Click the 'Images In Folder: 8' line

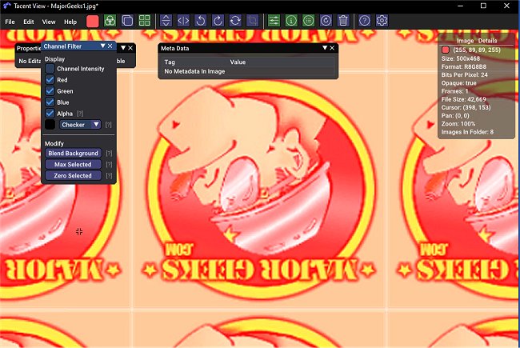point(467,132)
